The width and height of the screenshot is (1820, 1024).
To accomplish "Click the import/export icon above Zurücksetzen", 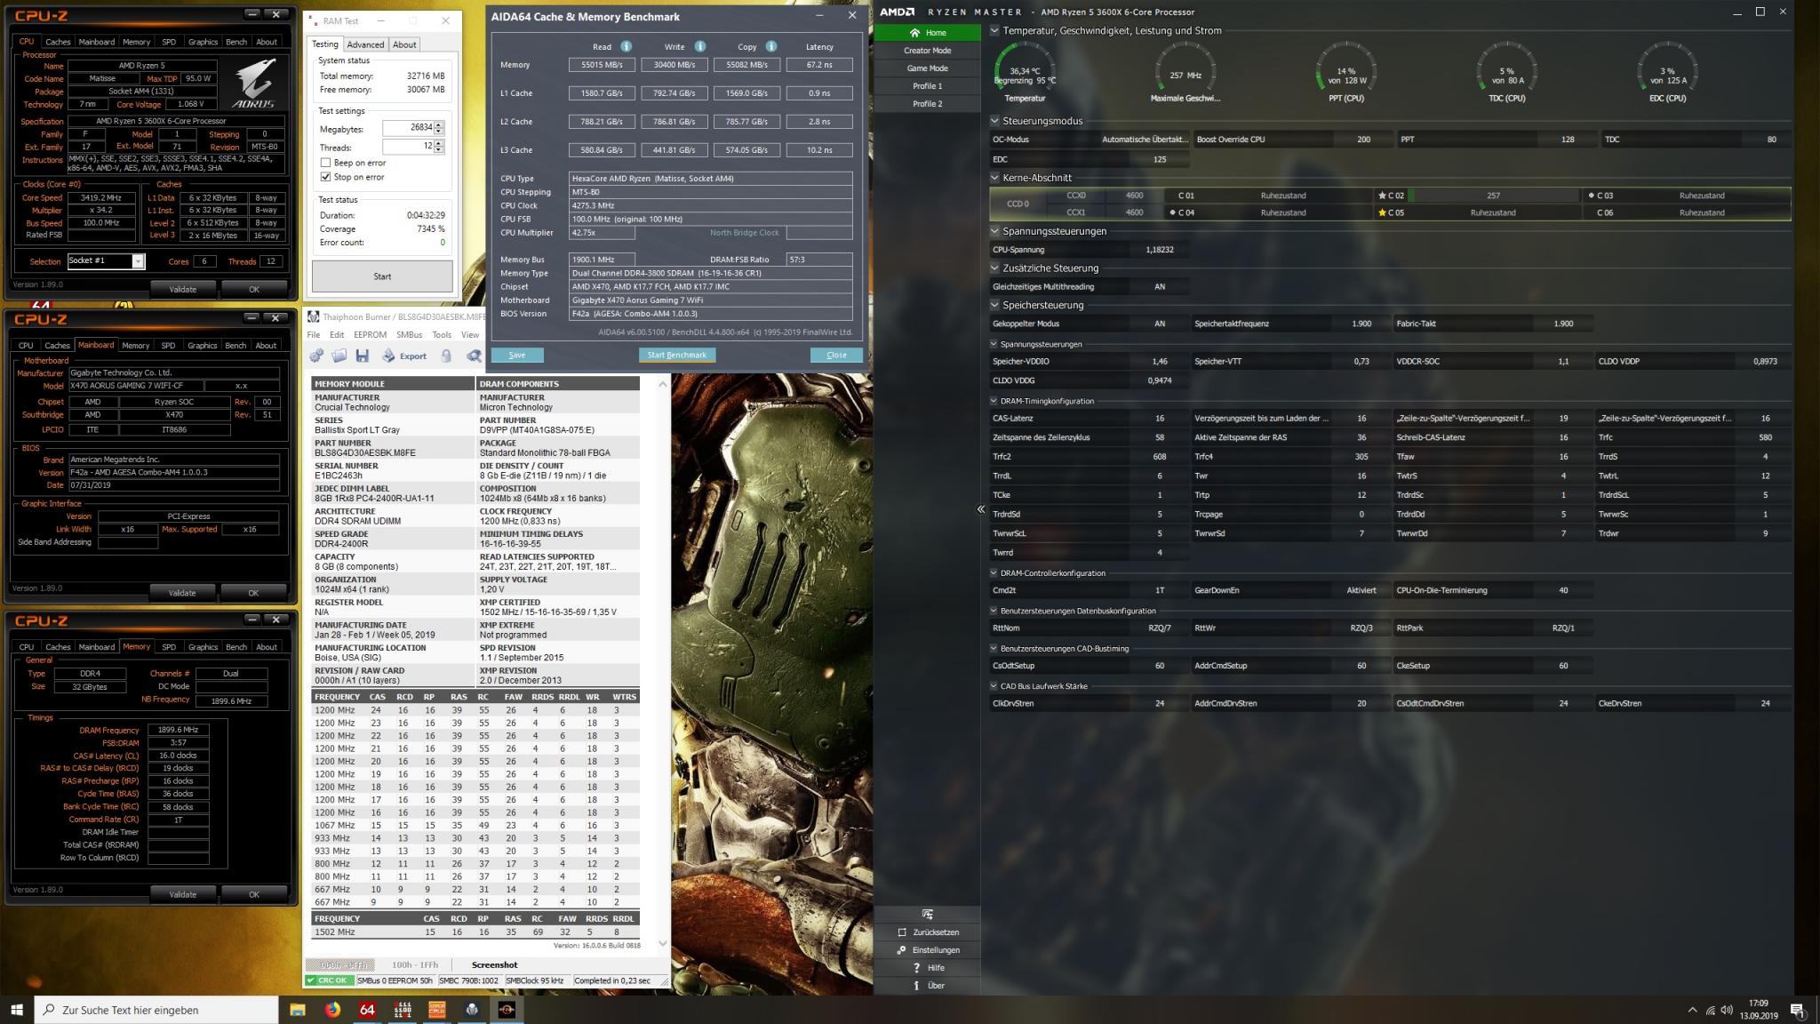I will (927, 914).
